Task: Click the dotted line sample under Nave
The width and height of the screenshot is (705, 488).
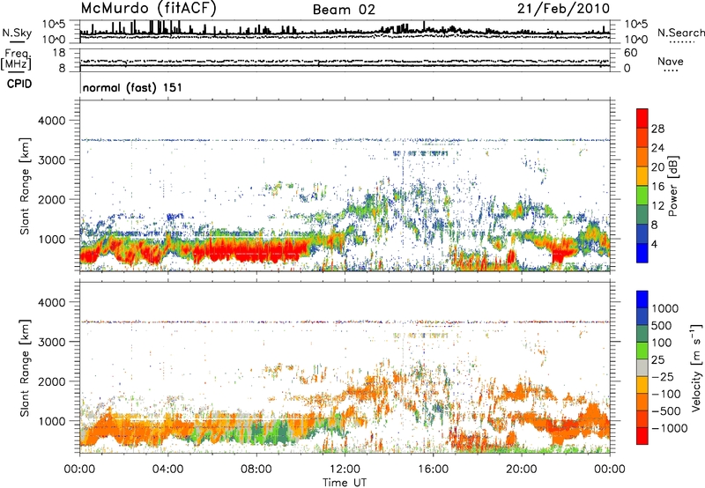Action: [x=671, y=70]
